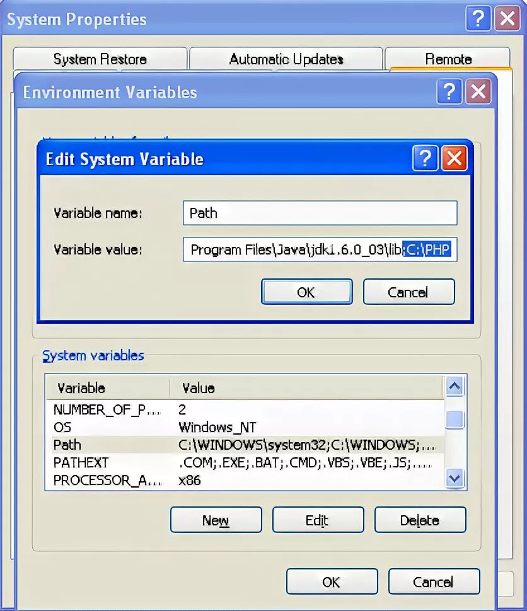Confirm changes with OK in Edit System Variable

[x=307, y=291]
